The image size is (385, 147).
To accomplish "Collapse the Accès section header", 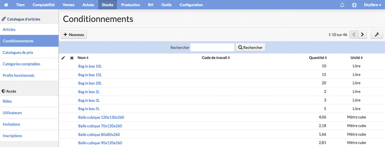I will coord(9,91).
